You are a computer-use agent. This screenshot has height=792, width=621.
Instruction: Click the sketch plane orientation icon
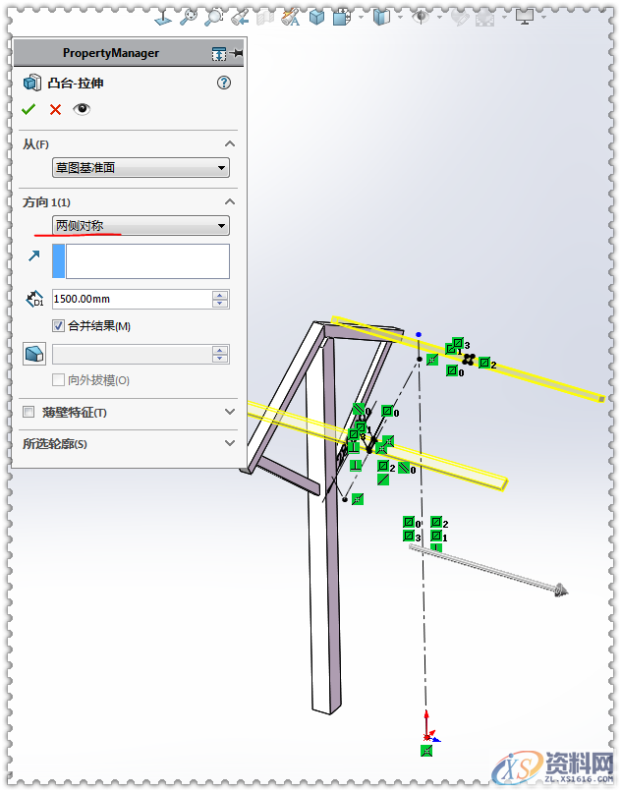tap(163, 18)
